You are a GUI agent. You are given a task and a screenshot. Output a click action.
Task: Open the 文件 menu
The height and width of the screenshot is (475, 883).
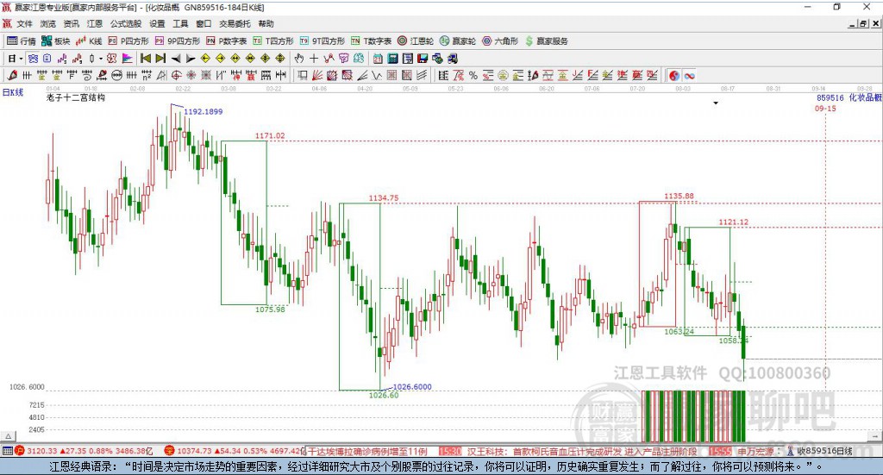pyautogui.click(x=24, y=23)
